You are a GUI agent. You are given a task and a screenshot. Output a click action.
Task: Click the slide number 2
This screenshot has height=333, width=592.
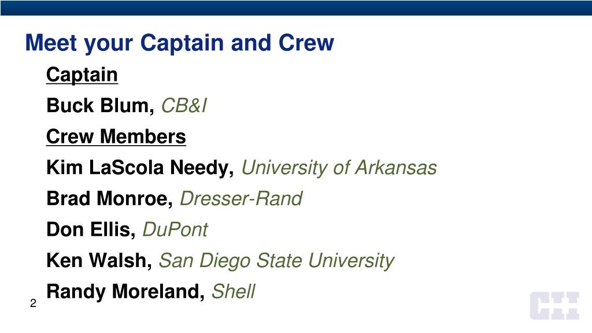pos(33,303)
